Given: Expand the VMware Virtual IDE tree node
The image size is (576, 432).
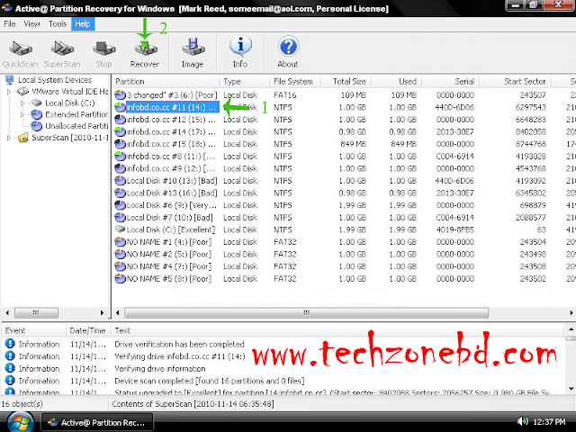Looking at the screenshot, I should (9, 92).
